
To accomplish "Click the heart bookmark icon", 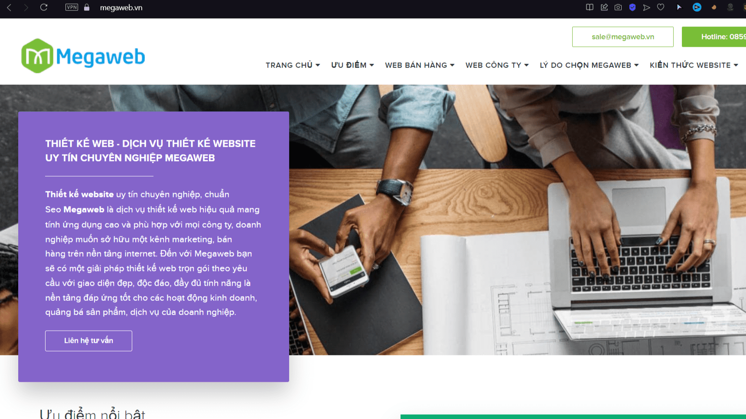I will pos(661,7).
